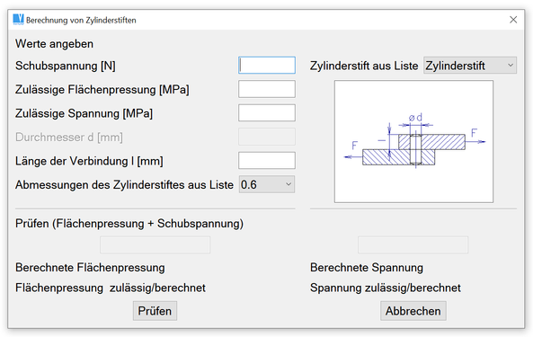Click the left result box under Prüfen heading
Screen dimensions: 533x337
pos(155,245)
